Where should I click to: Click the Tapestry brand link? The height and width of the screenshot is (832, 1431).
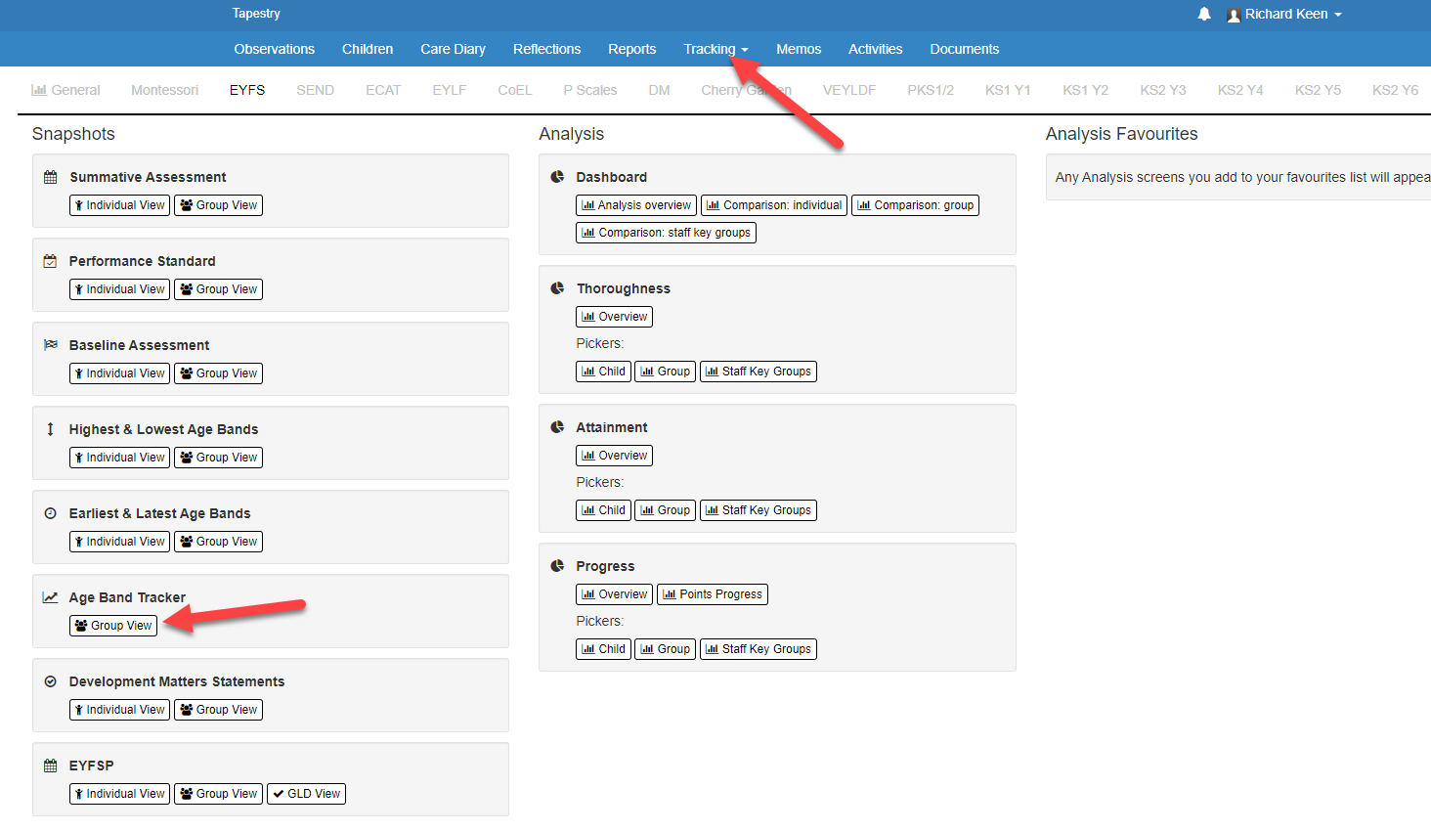pyautogui.click(x=256, y=14)
